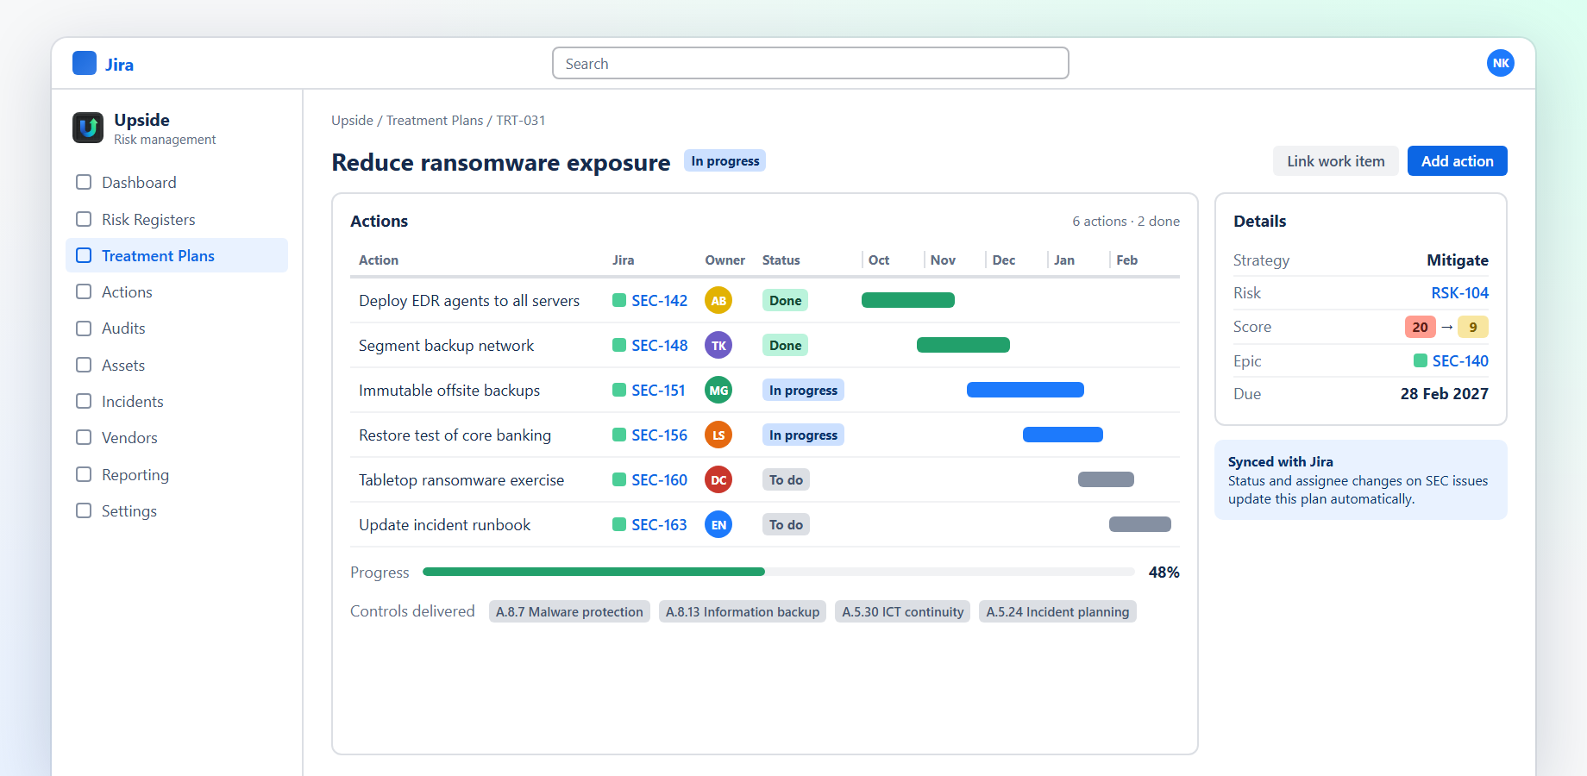Open the SEC-163 issue link

click(659, 524)
